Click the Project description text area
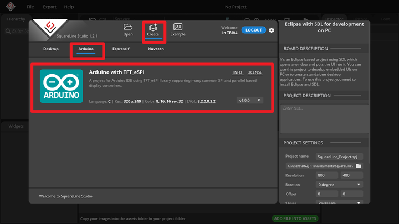 pos(324,118)
